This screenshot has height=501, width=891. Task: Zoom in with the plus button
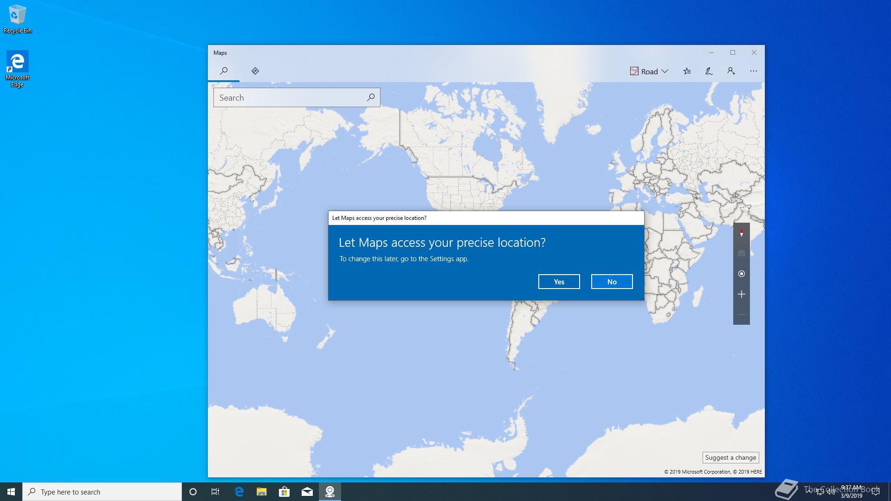741,294
